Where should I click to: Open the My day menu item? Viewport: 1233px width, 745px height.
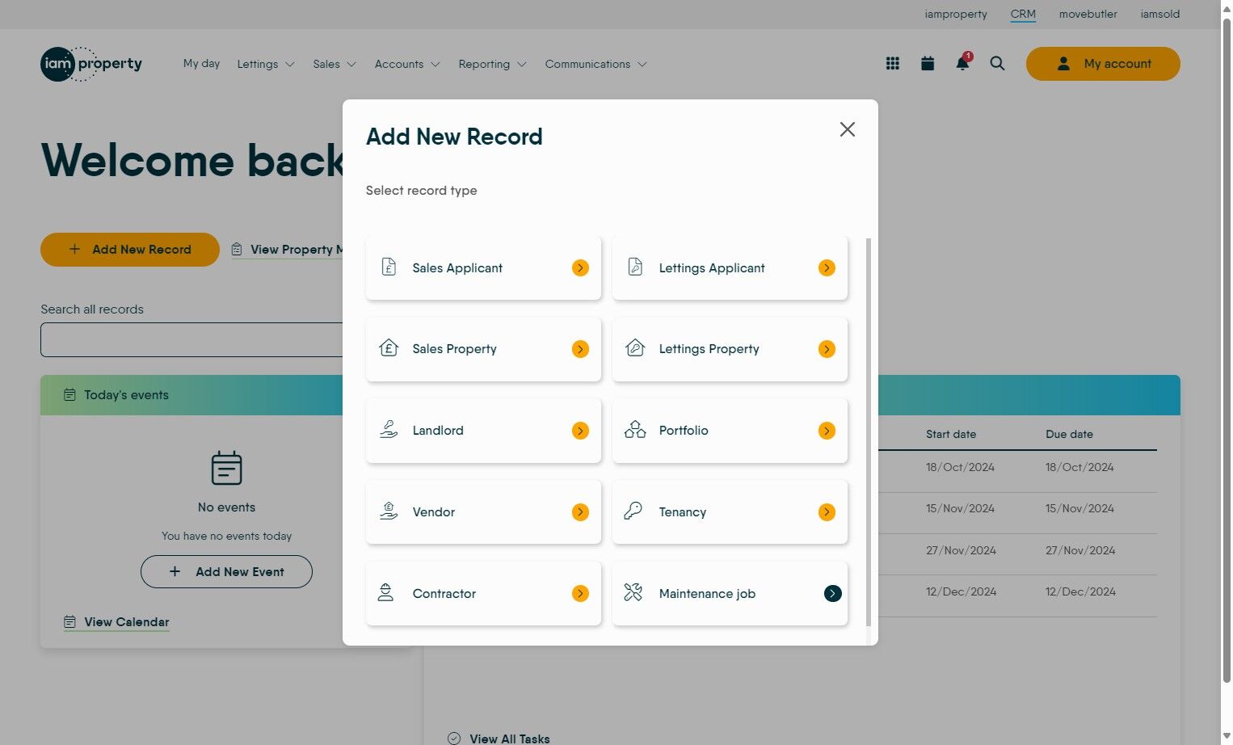201,63
